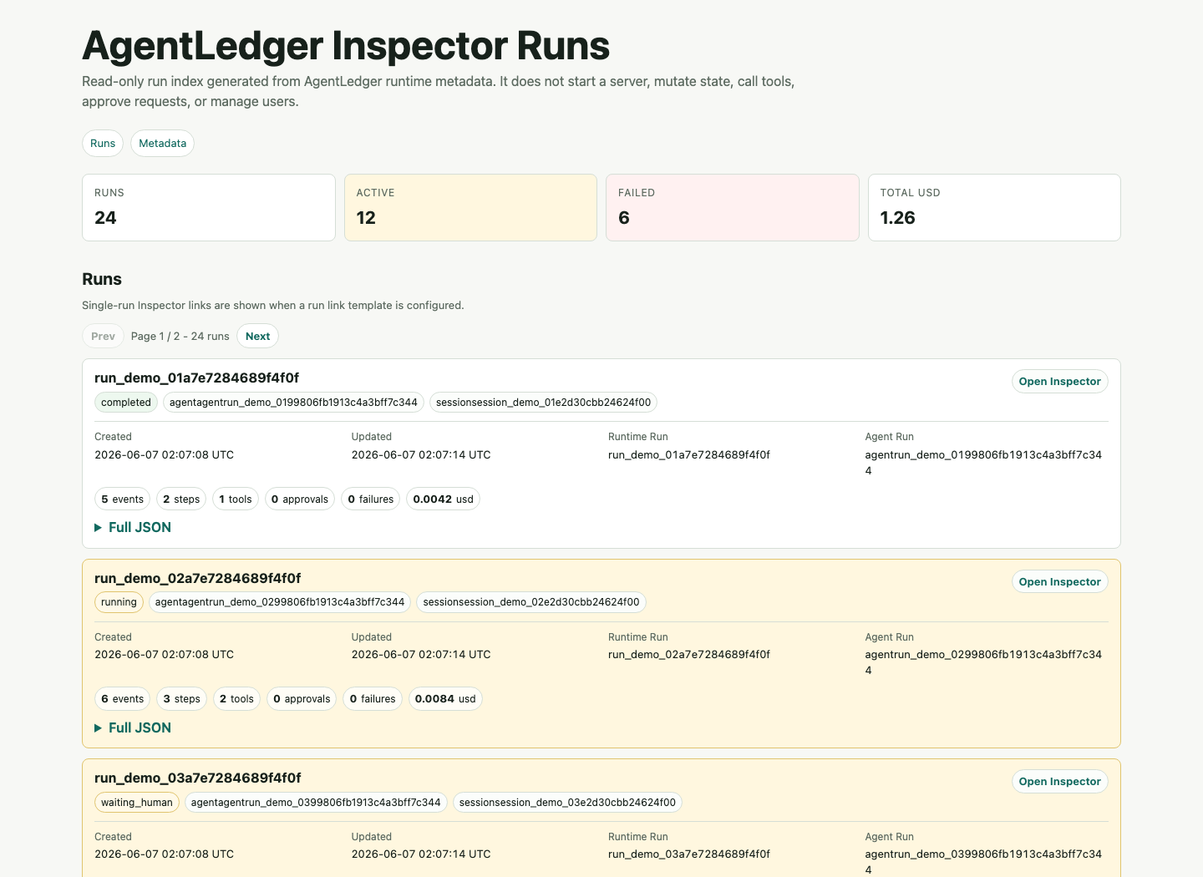Click the 3 steps chip

181,699
